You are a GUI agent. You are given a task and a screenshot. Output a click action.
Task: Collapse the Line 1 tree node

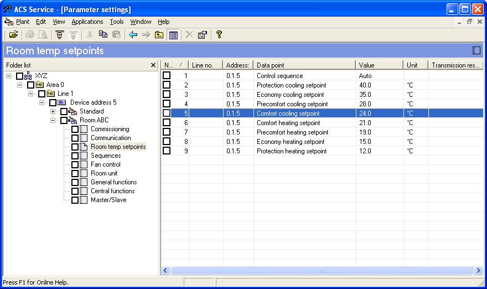(31, 94)
